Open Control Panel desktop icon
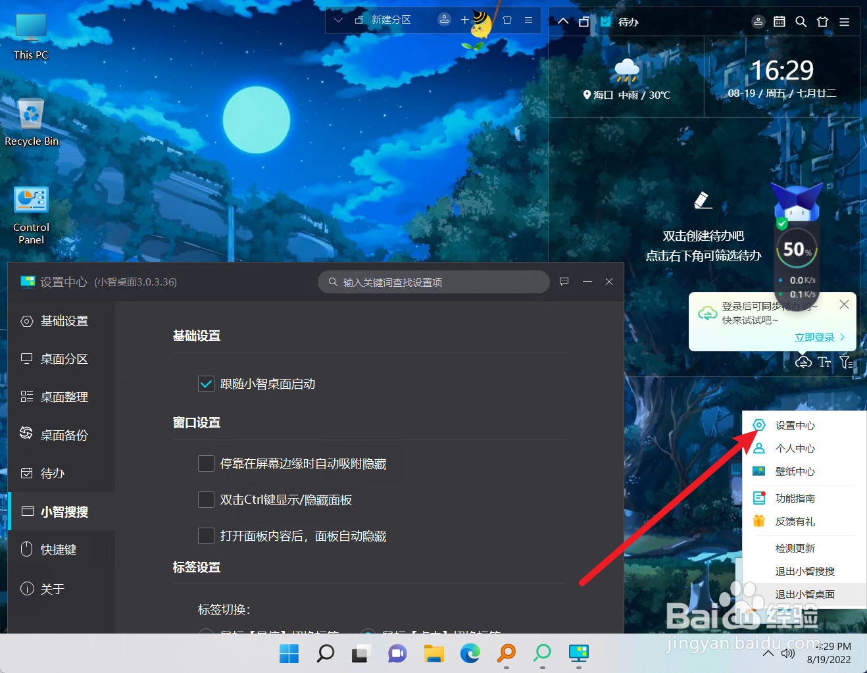 [31, 215]
